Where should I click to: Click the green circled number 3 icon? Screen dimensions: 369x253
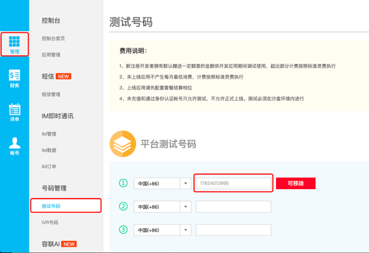tap(123, 229)
